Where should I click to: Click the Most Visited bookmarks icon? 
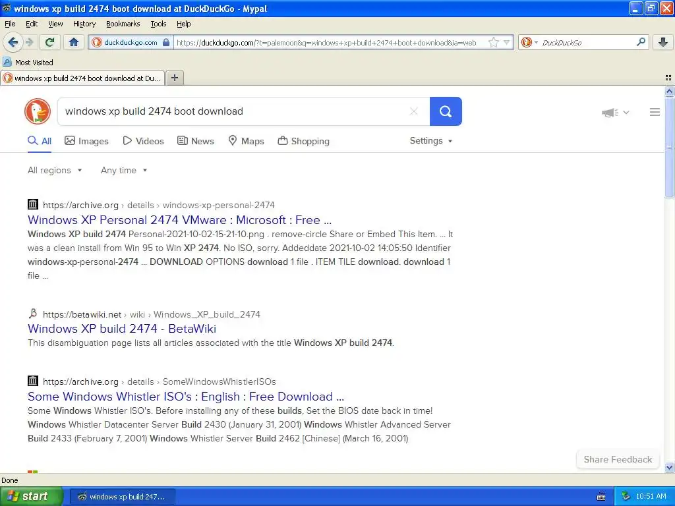pos(7,62)
